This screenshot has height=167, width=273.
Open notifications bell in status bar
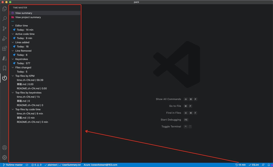269,165
